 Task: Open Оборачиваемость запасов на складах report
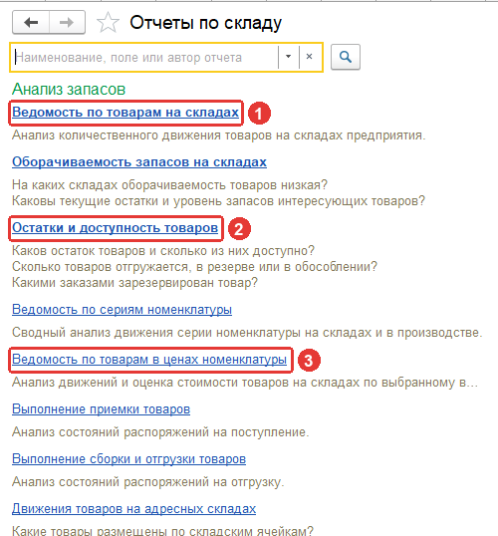point(139,161)
